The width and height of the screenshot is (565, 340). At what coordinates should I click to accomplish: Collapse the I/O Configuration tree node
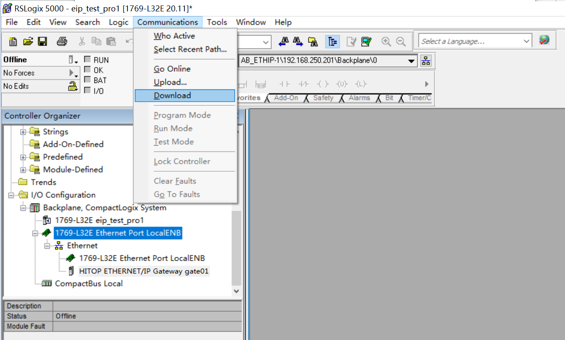(x=11, y=195)
